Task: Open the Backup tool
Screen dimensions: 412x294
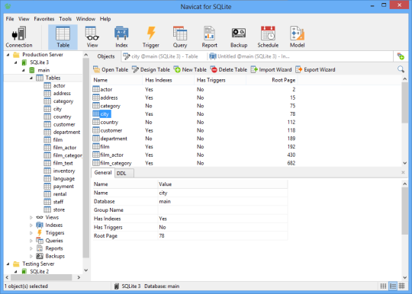Action: pyautogui.click(x=239, y=37)
